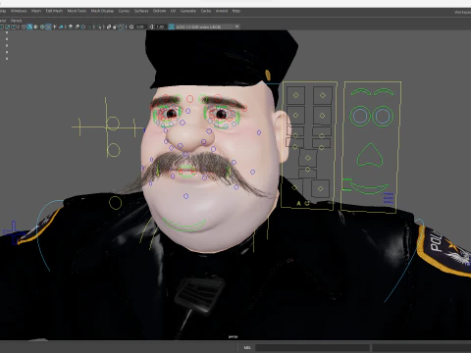Toggle use default material icon

tap(35, 26)
